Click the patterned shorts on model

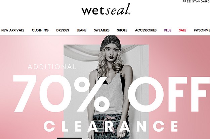point(111,126)
